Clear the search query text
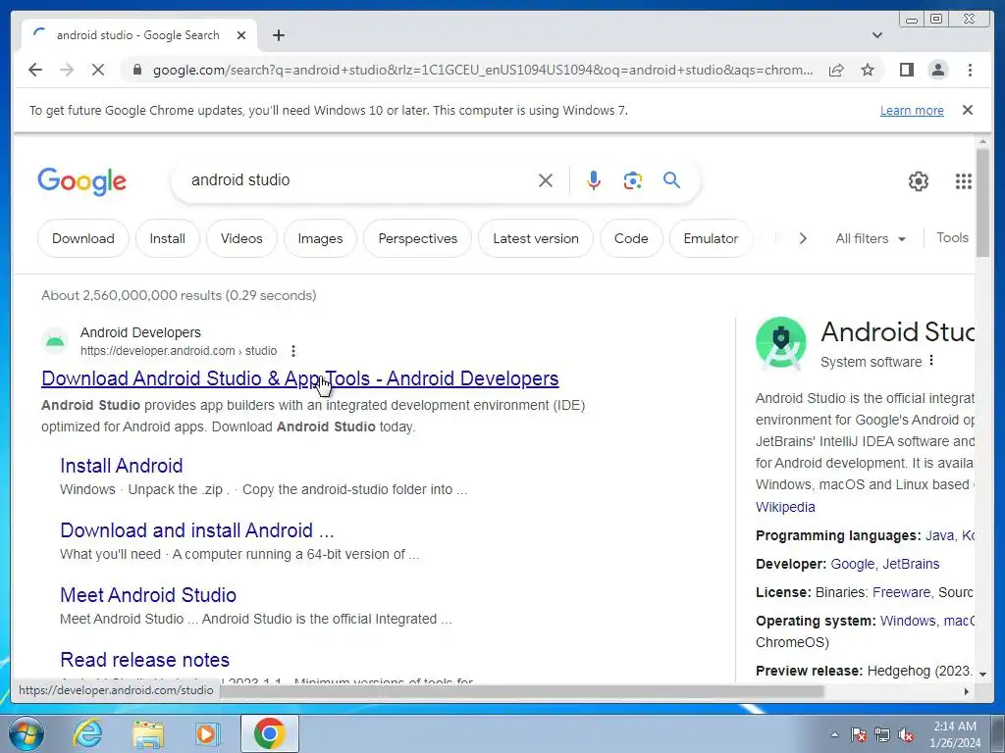1005x753 pixels. (x=546, y=180)
